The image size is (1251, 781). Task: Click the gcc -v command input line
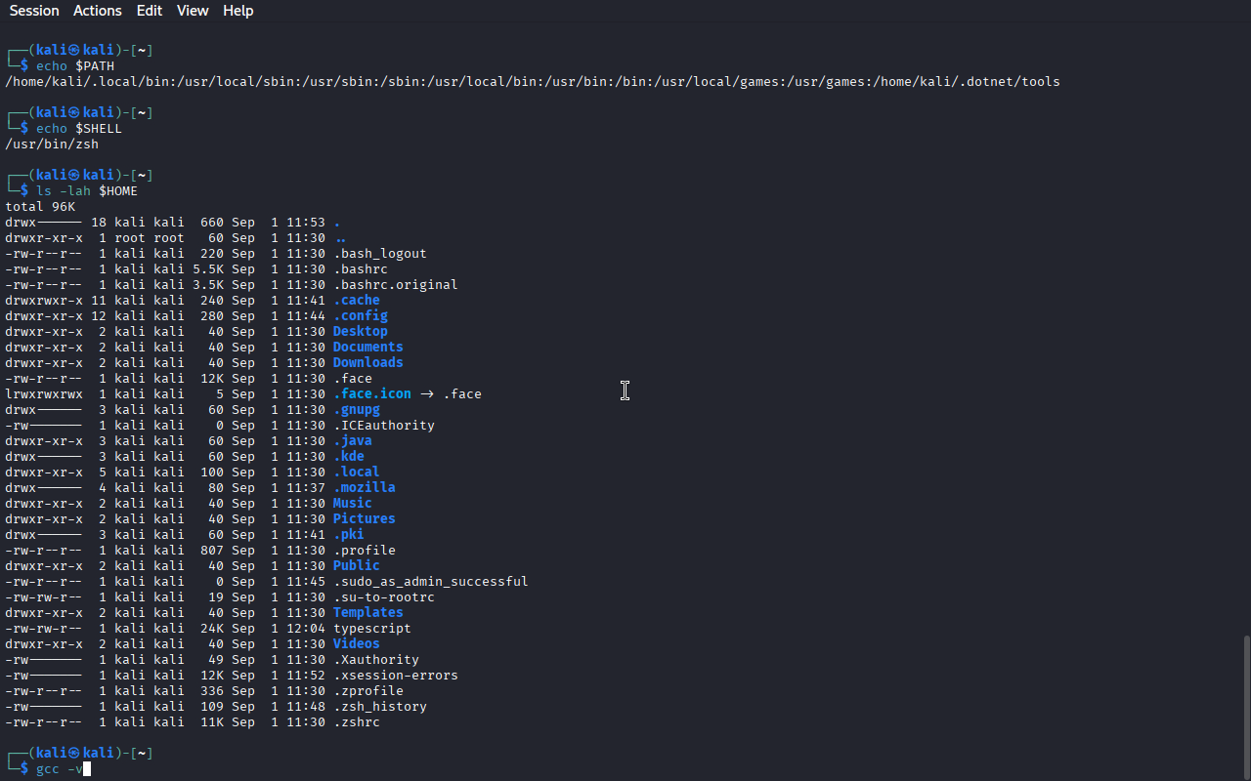coord(60,769)
